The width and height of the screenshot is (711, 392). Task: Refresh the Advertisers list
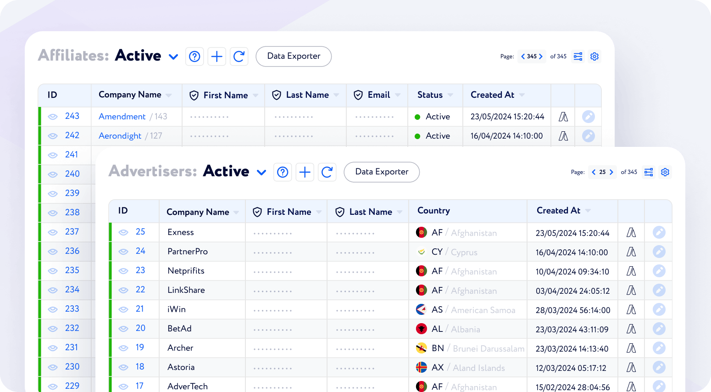click(327, 172)
